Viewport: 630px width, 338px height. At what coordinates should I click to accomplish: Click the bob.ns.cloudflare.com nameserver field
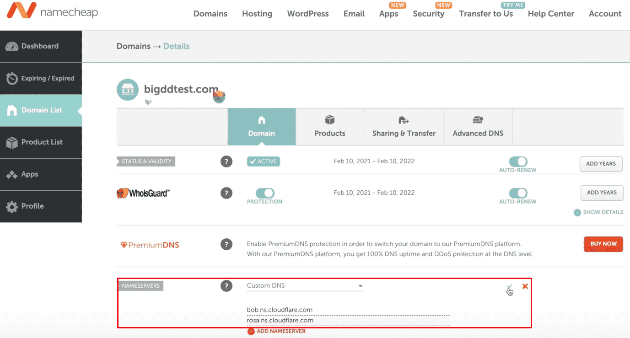click(x=348, y=310)
